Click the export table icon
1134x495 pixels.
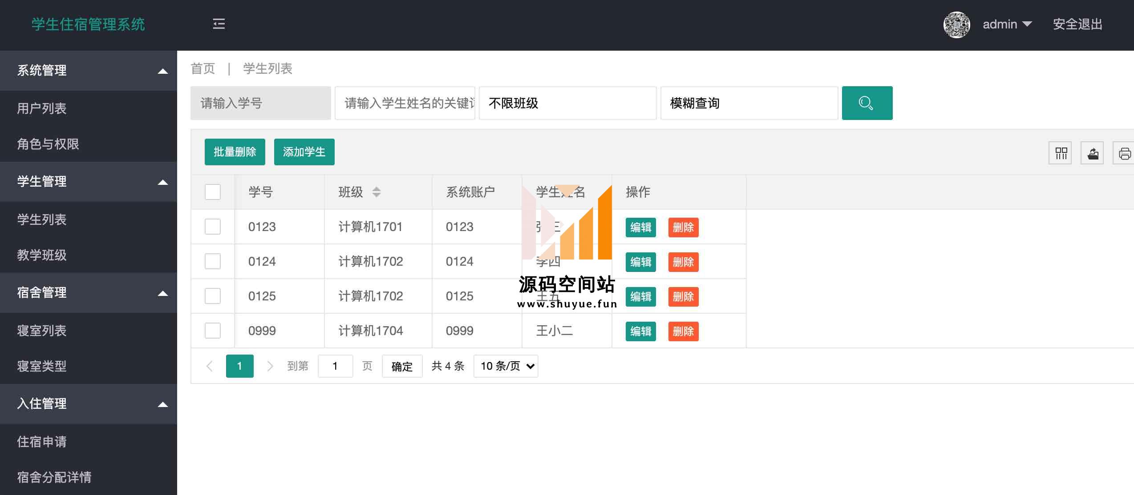coord(1093,153)
